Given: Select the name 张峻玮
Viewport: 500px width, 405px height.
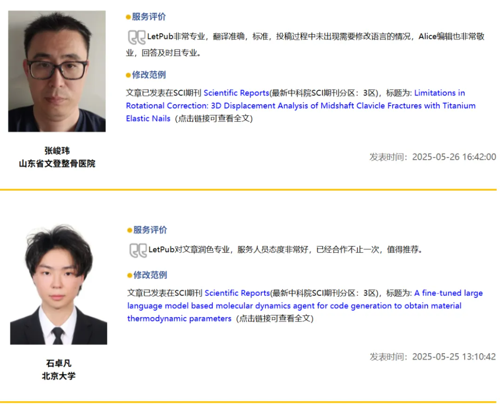Looking at the screenshot, I should pyautogui.click(x=56, y=150).
